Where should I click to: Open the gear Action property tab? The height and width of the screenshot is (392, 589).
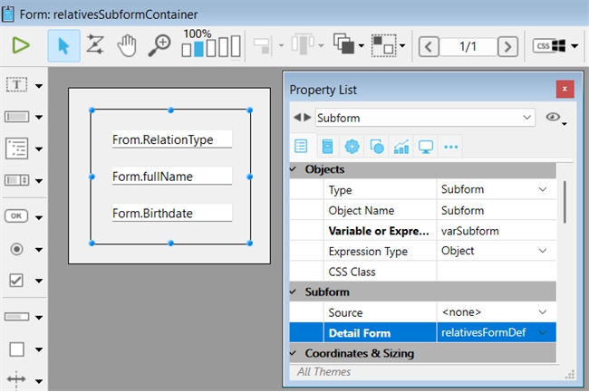click(x=352, y=147)
